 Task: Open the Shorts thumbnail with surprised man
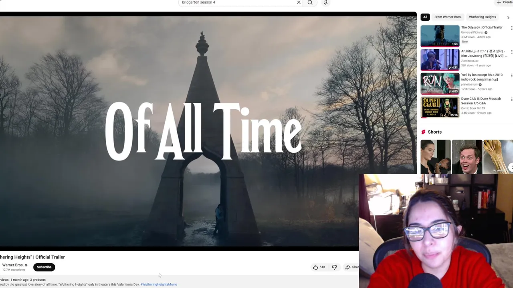467,157
